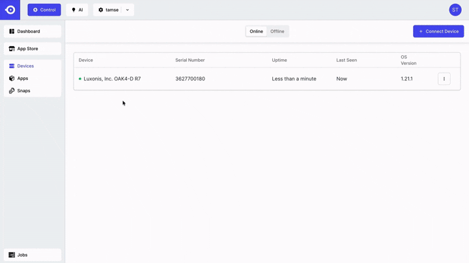The height and width of the screenshot is (263, 469).
Task: Open the App Store page
Action: point(33,49)
